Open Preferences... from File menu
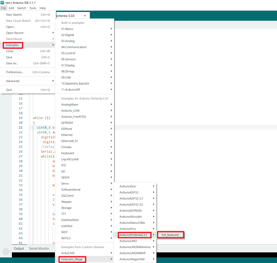Screen dimensions: 277x263 pyautogui.click(x=28, y=72)
